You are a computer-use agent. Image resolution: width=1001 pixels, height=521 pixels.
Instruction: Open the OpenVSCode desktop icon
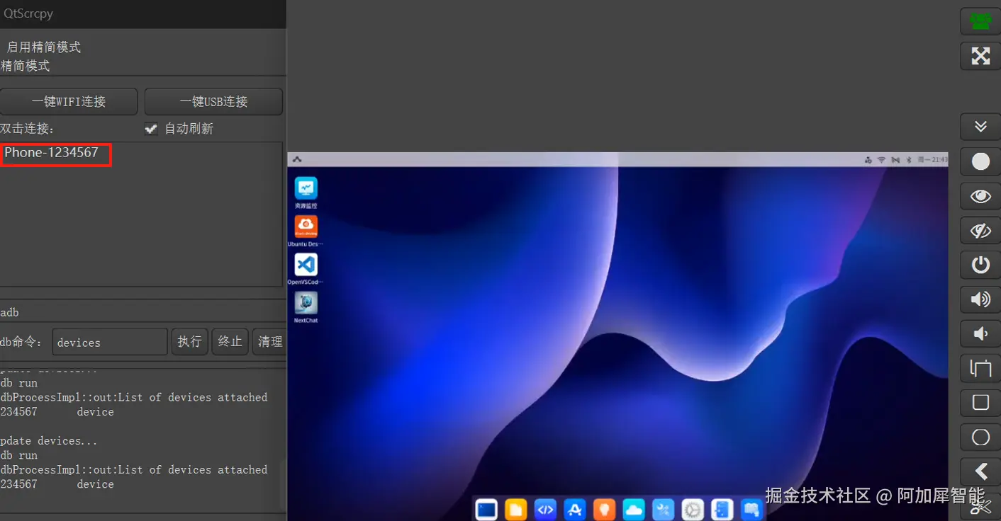(x=306, y=269)
